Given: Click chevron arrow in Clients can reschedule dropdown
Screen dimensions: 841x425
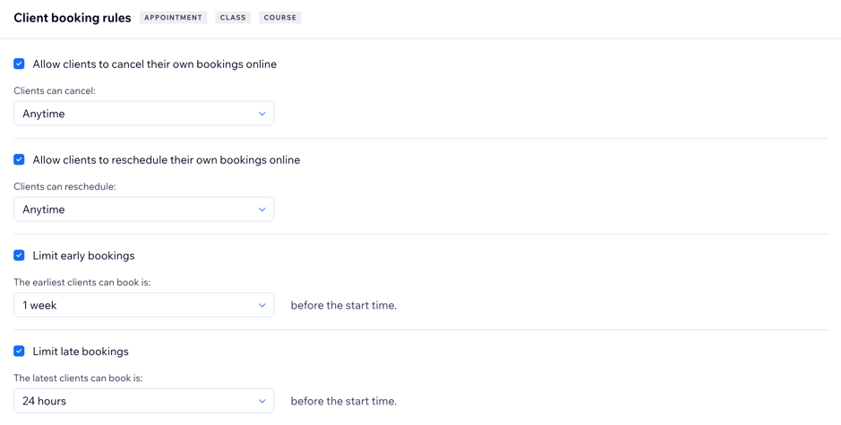Looking at the screenshot, I should (x=262, y=209).
